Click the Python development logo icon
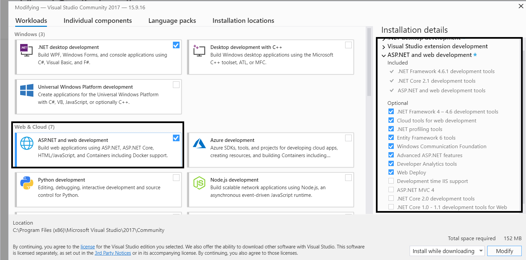526x260 pixels. 27,183
